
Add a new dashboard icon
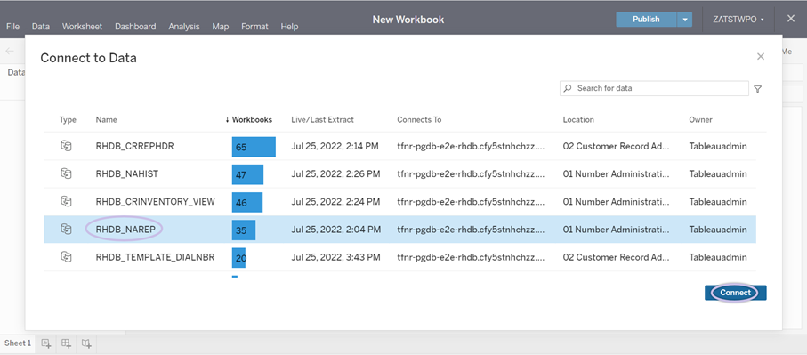tap(67, 343)
